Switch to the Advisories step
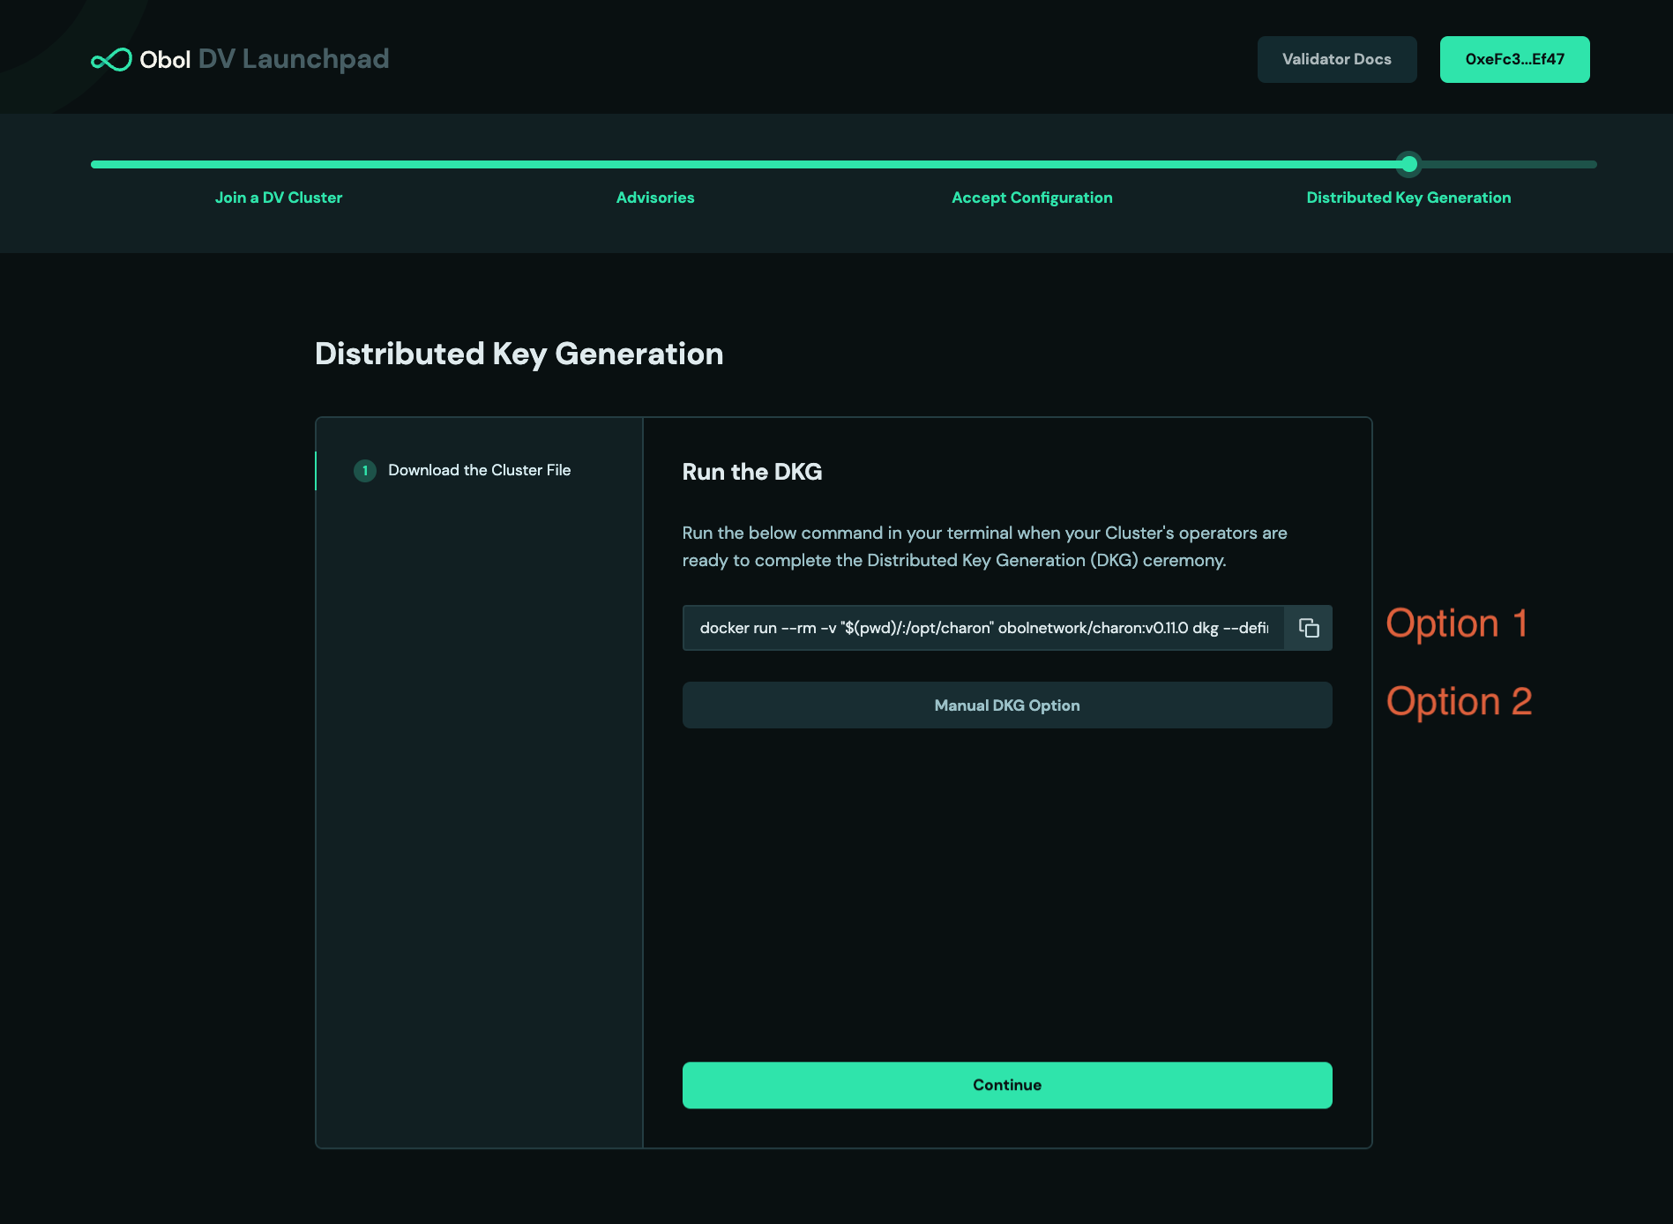 (x=655, y=198)
